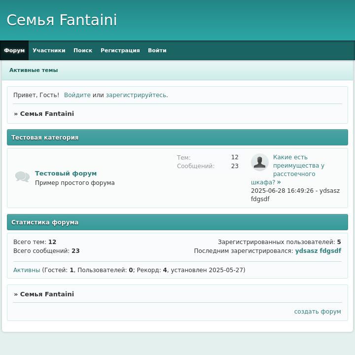Go to Участники in the navigation bar
This screenshot has width=355, height=355.
(49, 50)
